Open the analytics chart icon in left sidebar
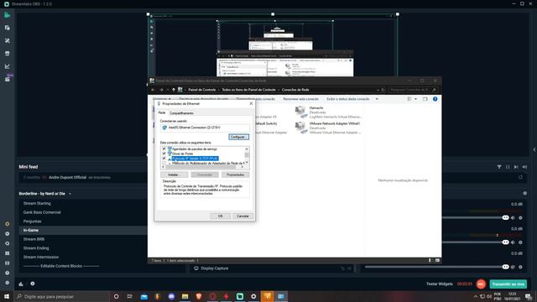This screenshot has width=537, height=302. pos(8,66)
